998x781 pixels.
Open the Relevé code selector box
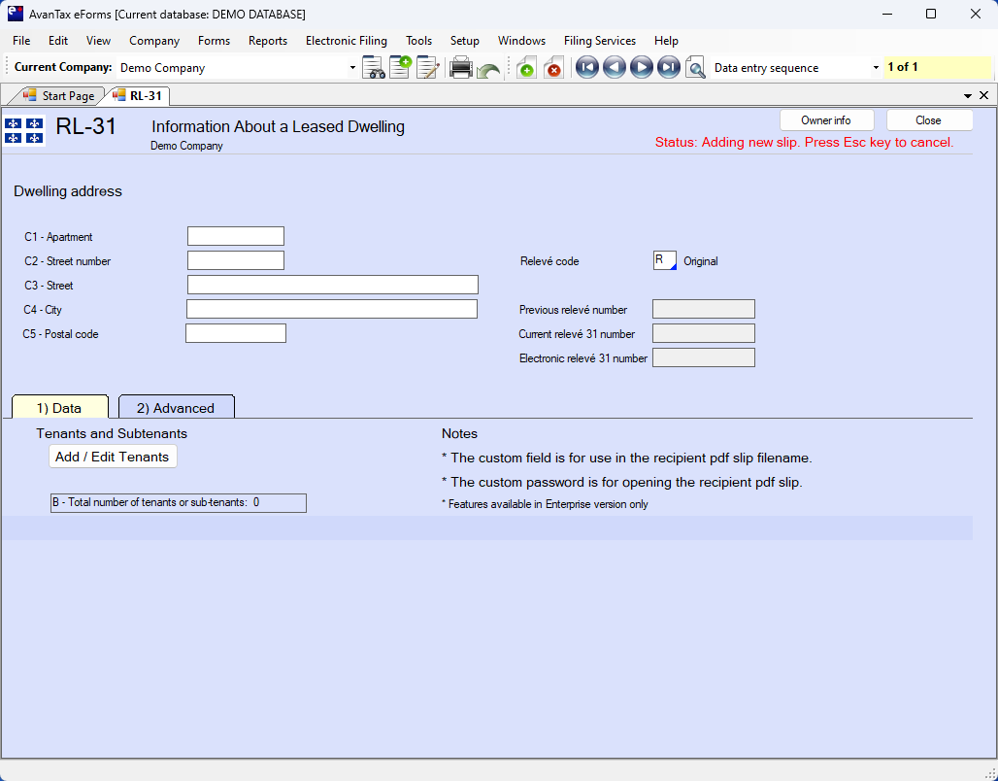[x=665, y=260]
